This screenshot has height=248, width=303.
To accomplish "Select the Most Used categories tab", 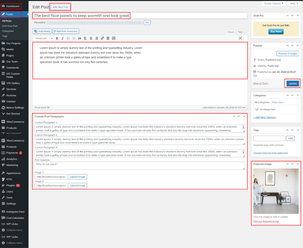I will [x=277, y=102].
